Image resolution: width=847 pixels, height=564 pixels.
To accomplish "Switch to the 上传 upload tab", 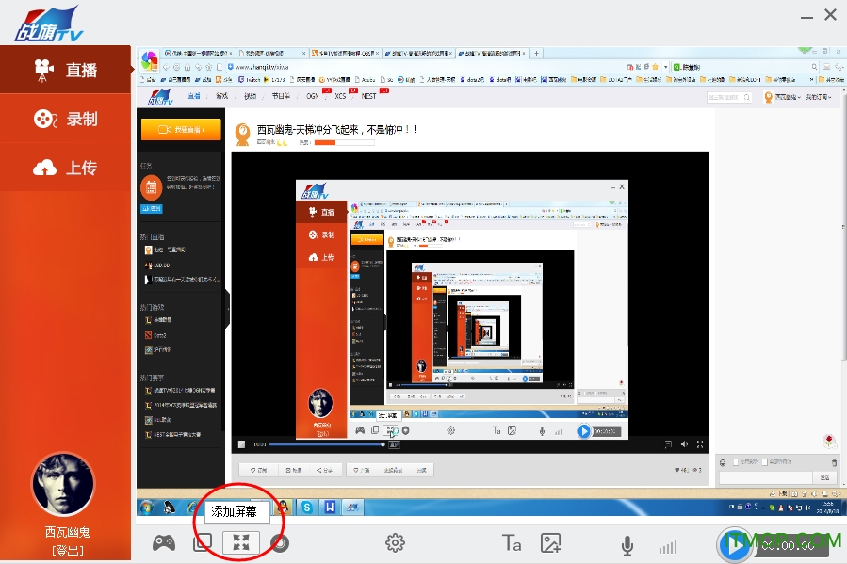I will pos(65,168).
